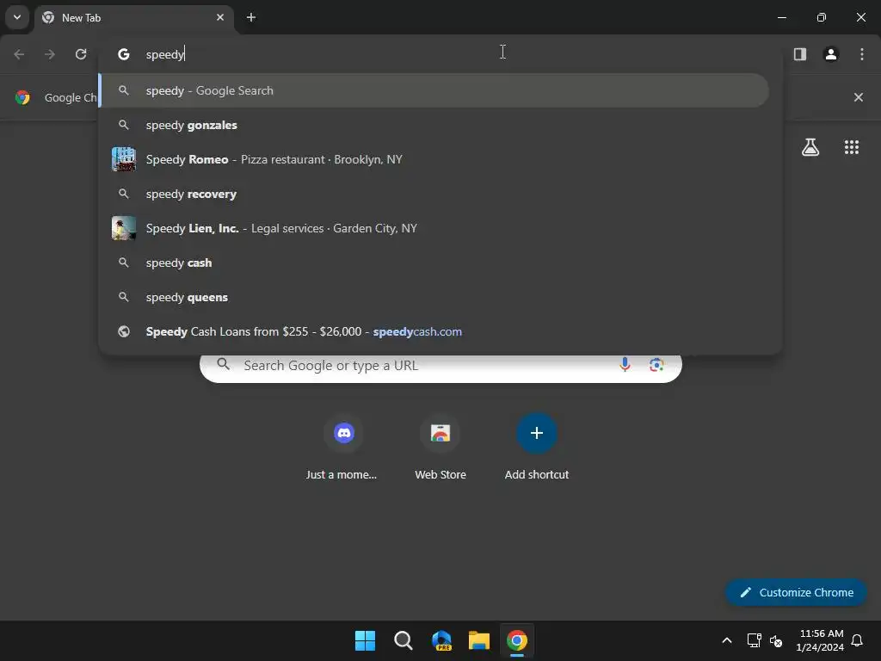Choose 'speedy gonzales' suggestion

434,125
